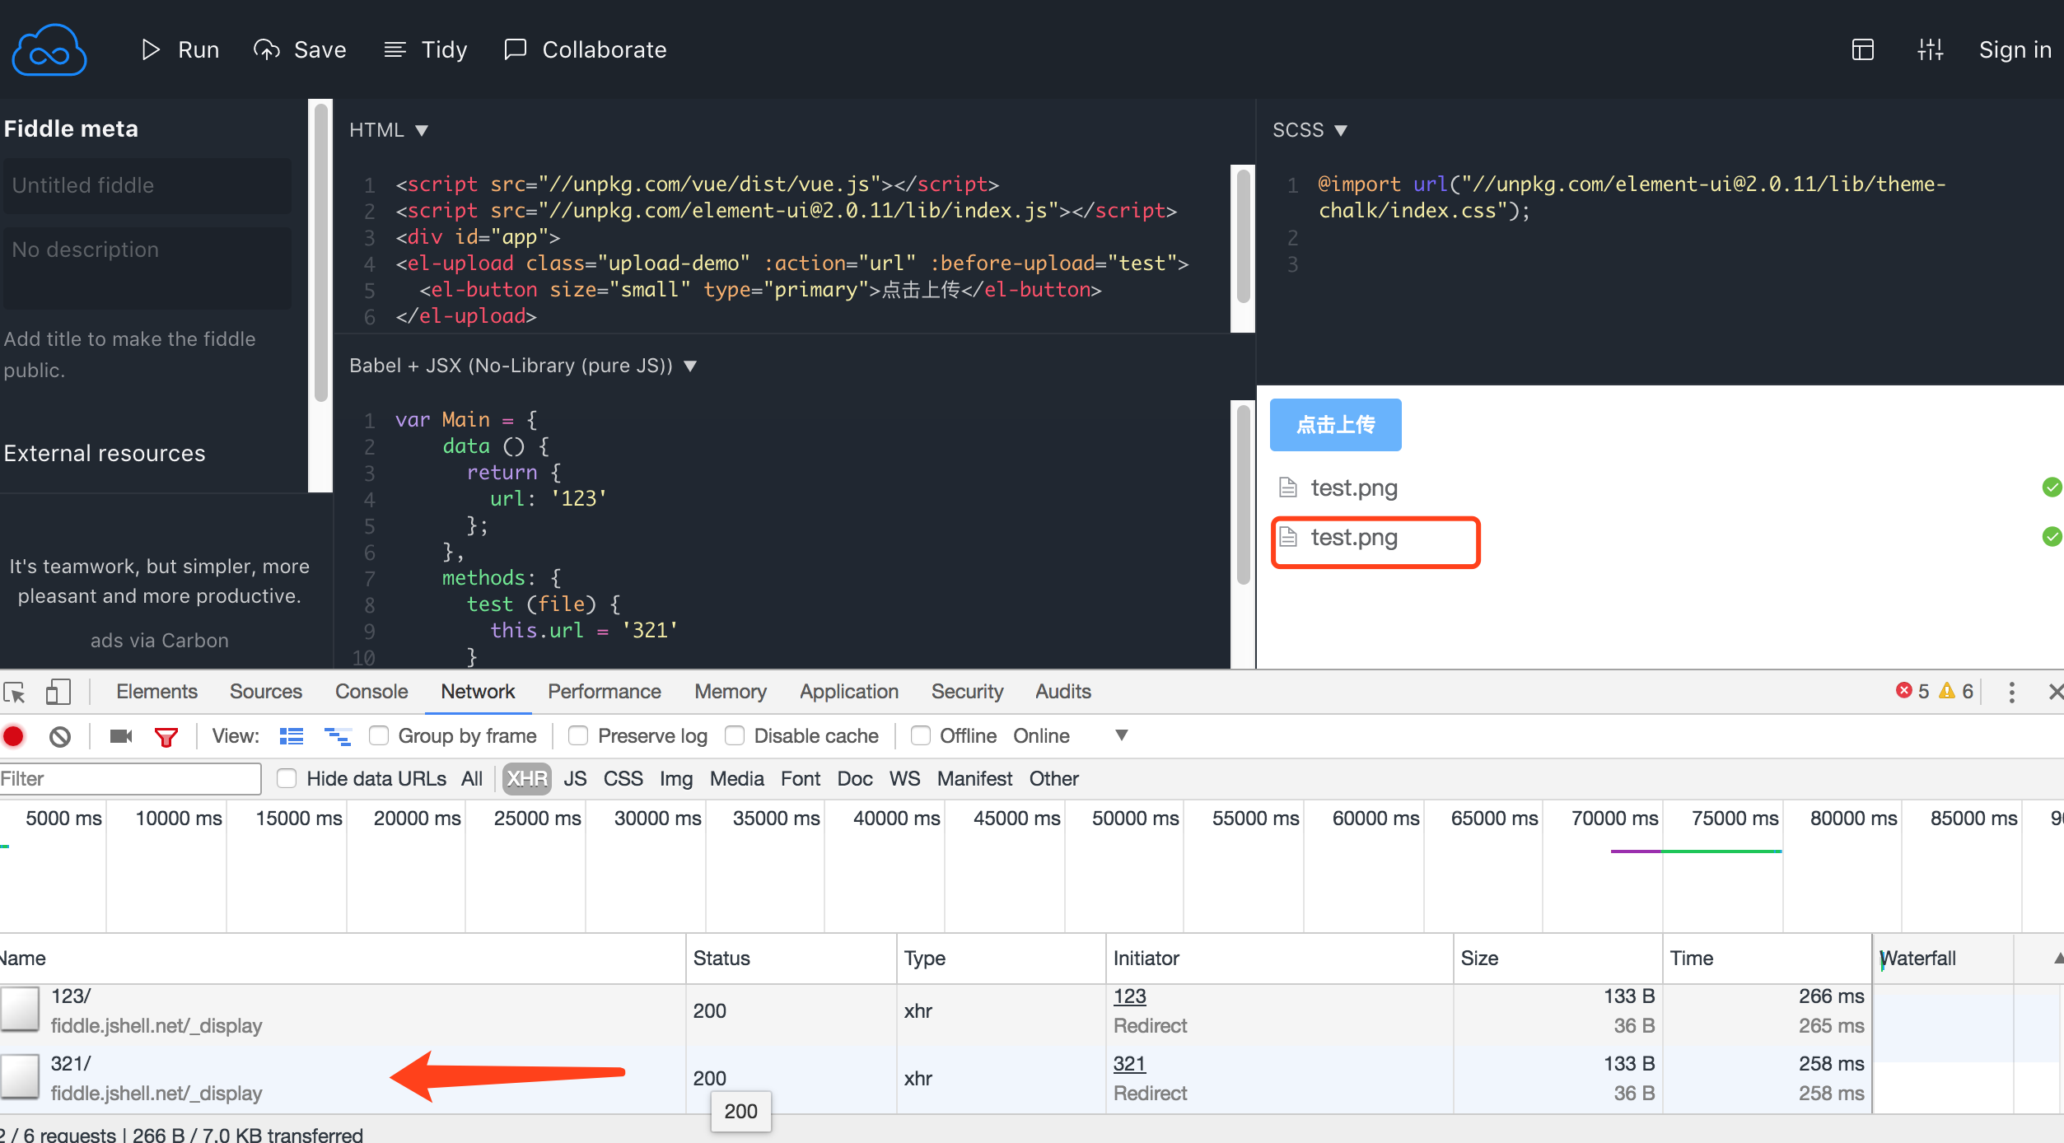
Task: Switch to the Console tab
Action: coord(371,692)
